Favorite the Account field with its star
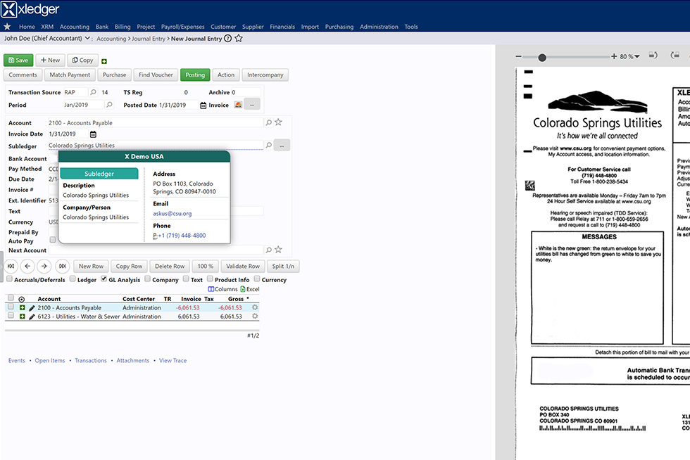The image size is (690, 460). (x=278, y=122)
